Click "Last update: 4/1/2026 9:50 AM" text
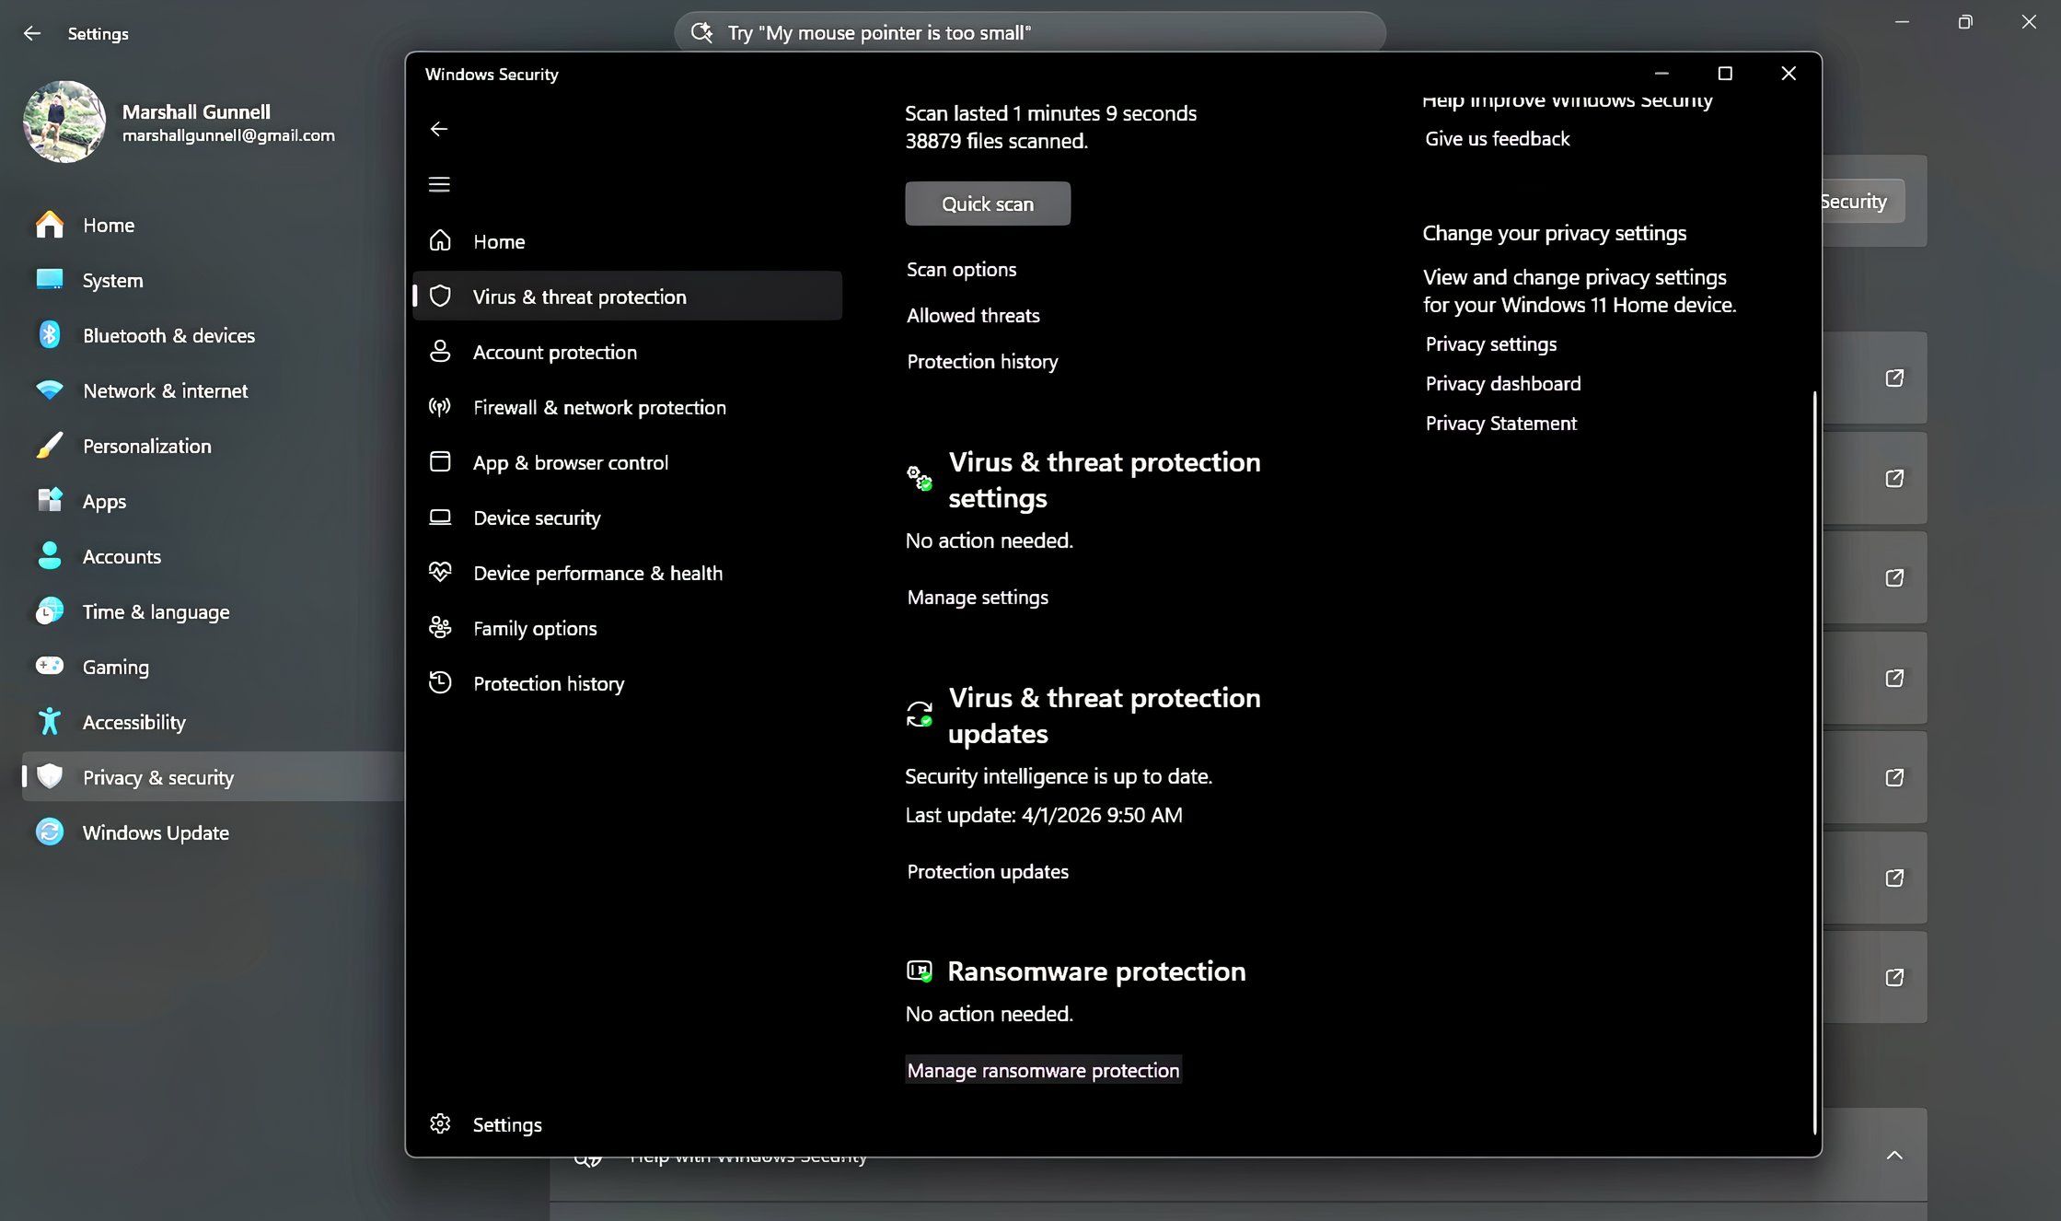Screen dimensions: 2061x1221 point(1044,815)
